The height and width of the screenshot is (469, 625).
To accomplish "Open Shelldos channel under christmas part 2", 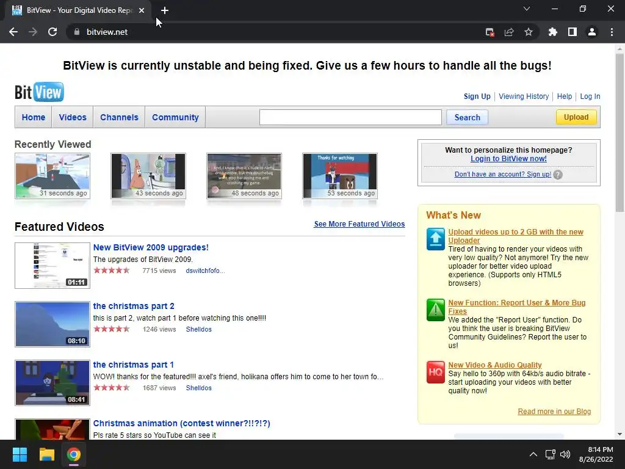I will (198, 329).
